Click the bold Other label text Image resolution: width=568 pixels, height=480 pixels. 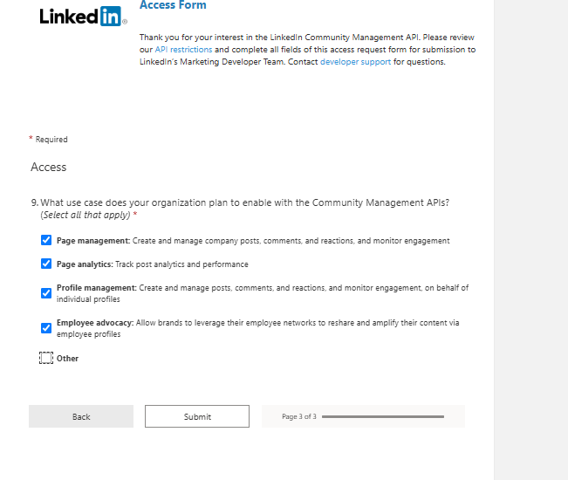(67, 359)
